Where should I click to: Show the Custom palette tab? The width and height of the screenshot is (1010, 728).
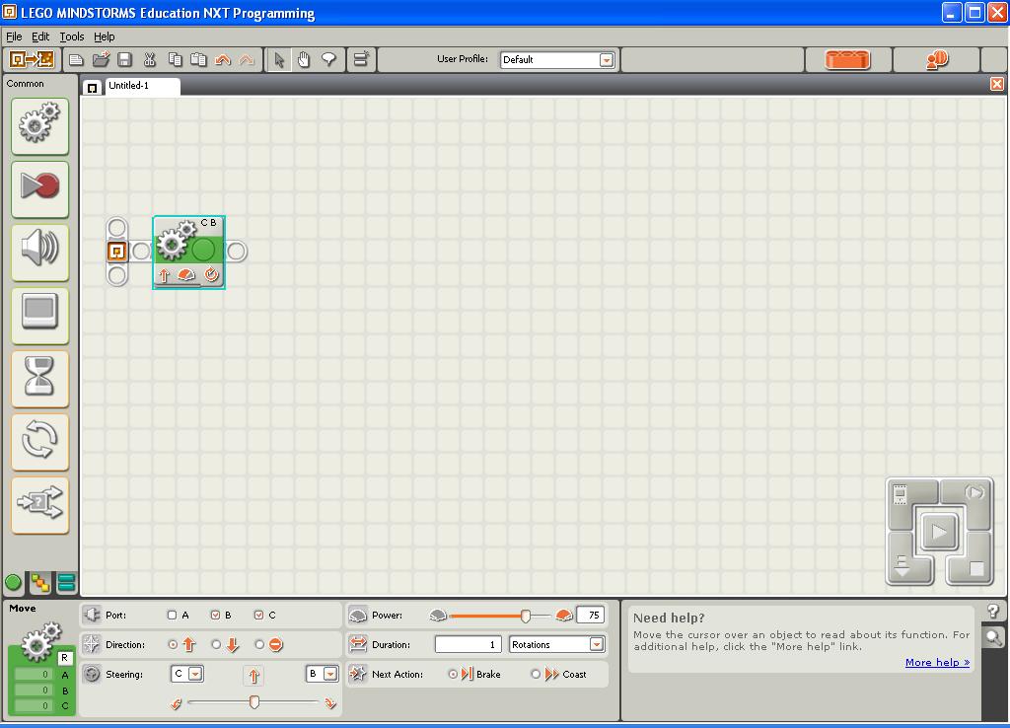click(66, 583)
